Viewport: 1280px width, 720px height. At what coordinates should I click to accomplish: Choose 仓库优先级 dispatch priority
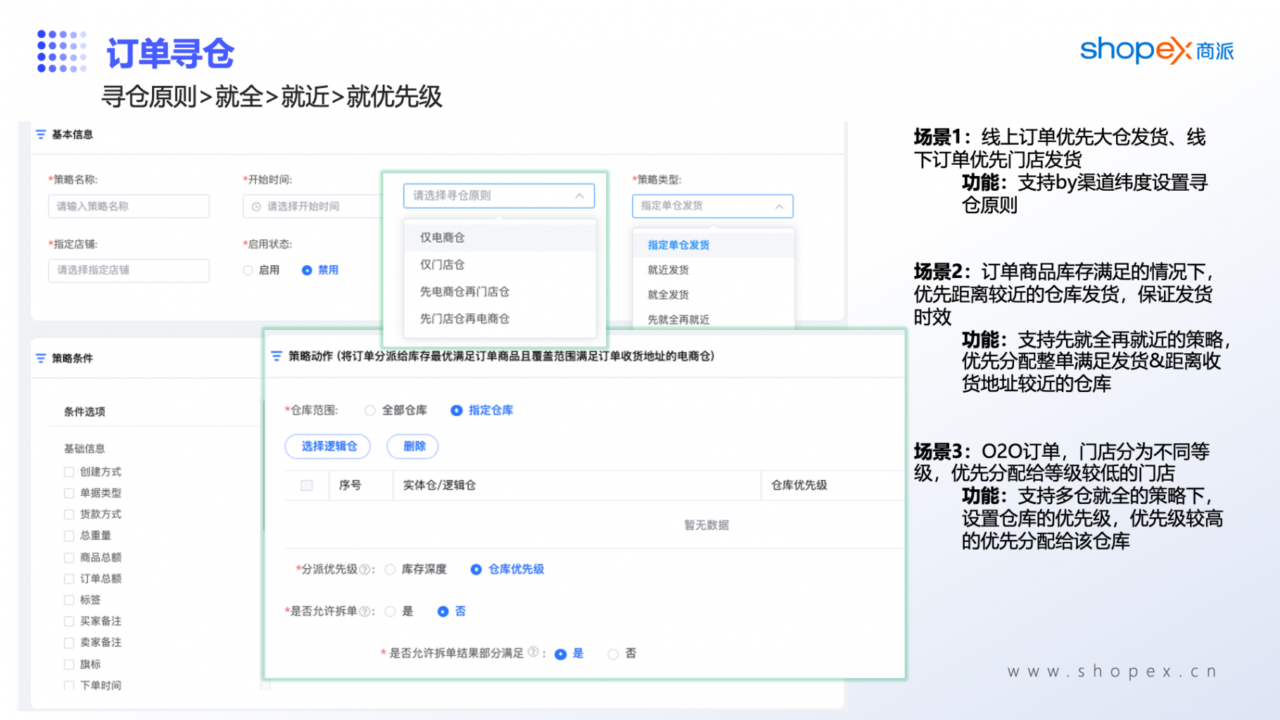tap(476, 569)
